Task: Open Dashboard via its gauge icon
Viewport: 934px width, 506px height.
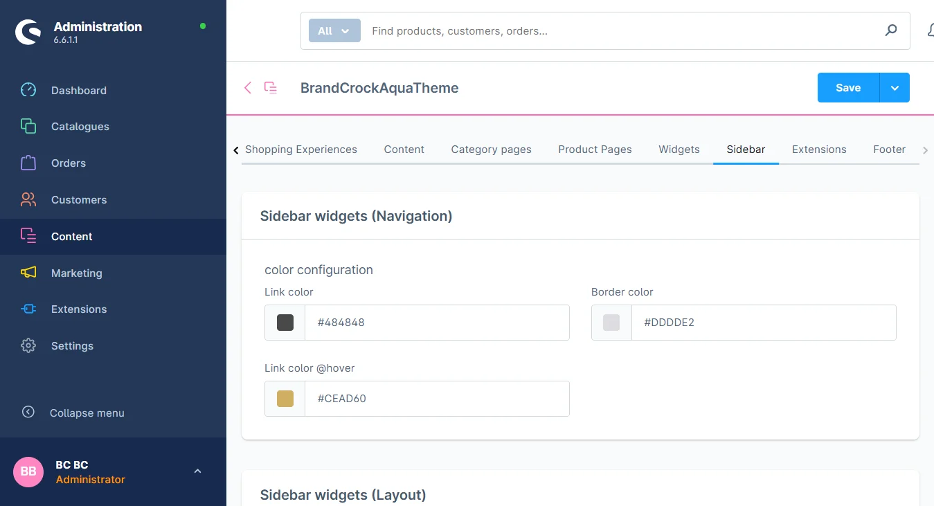Action: [x=28, y=90]
